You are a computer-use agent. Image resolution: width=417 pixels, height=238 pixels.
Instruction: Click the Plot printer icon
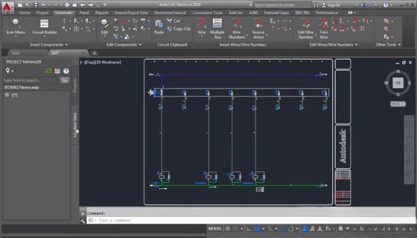pyautogui.click(x=67, y=5)
